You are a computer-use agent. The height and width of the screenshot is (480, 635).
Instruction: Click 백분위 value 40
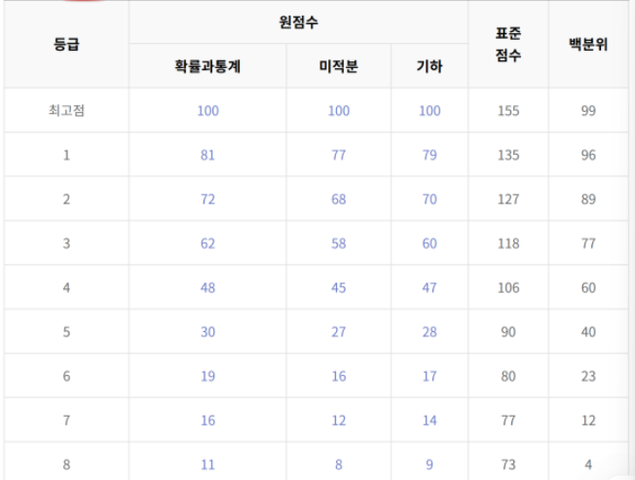[x=588, y=331]
